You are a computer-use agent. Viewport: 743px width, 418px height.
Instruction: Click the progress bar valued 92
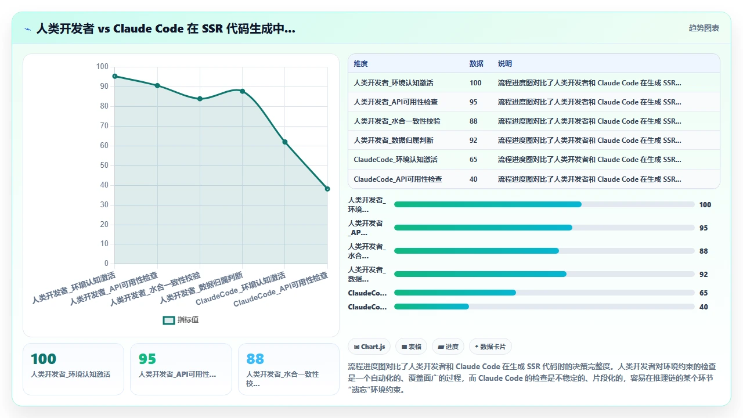point(544,274)
